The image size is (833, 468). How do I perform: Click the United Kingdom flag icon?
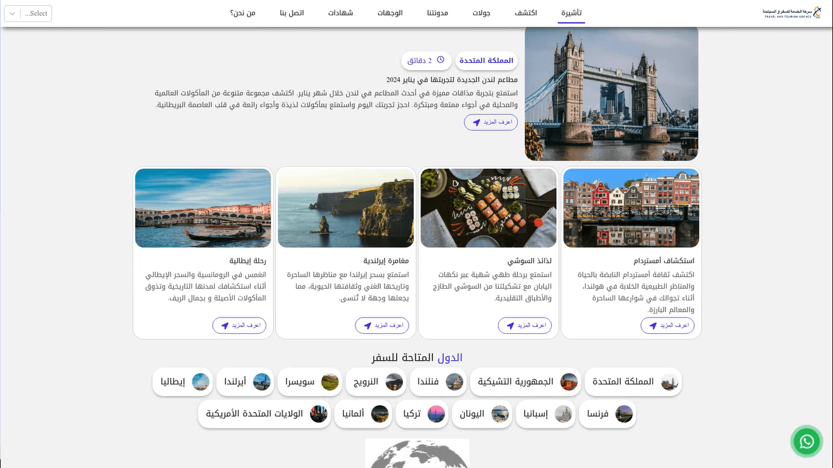pyautogui.click(x=670, y=382)
